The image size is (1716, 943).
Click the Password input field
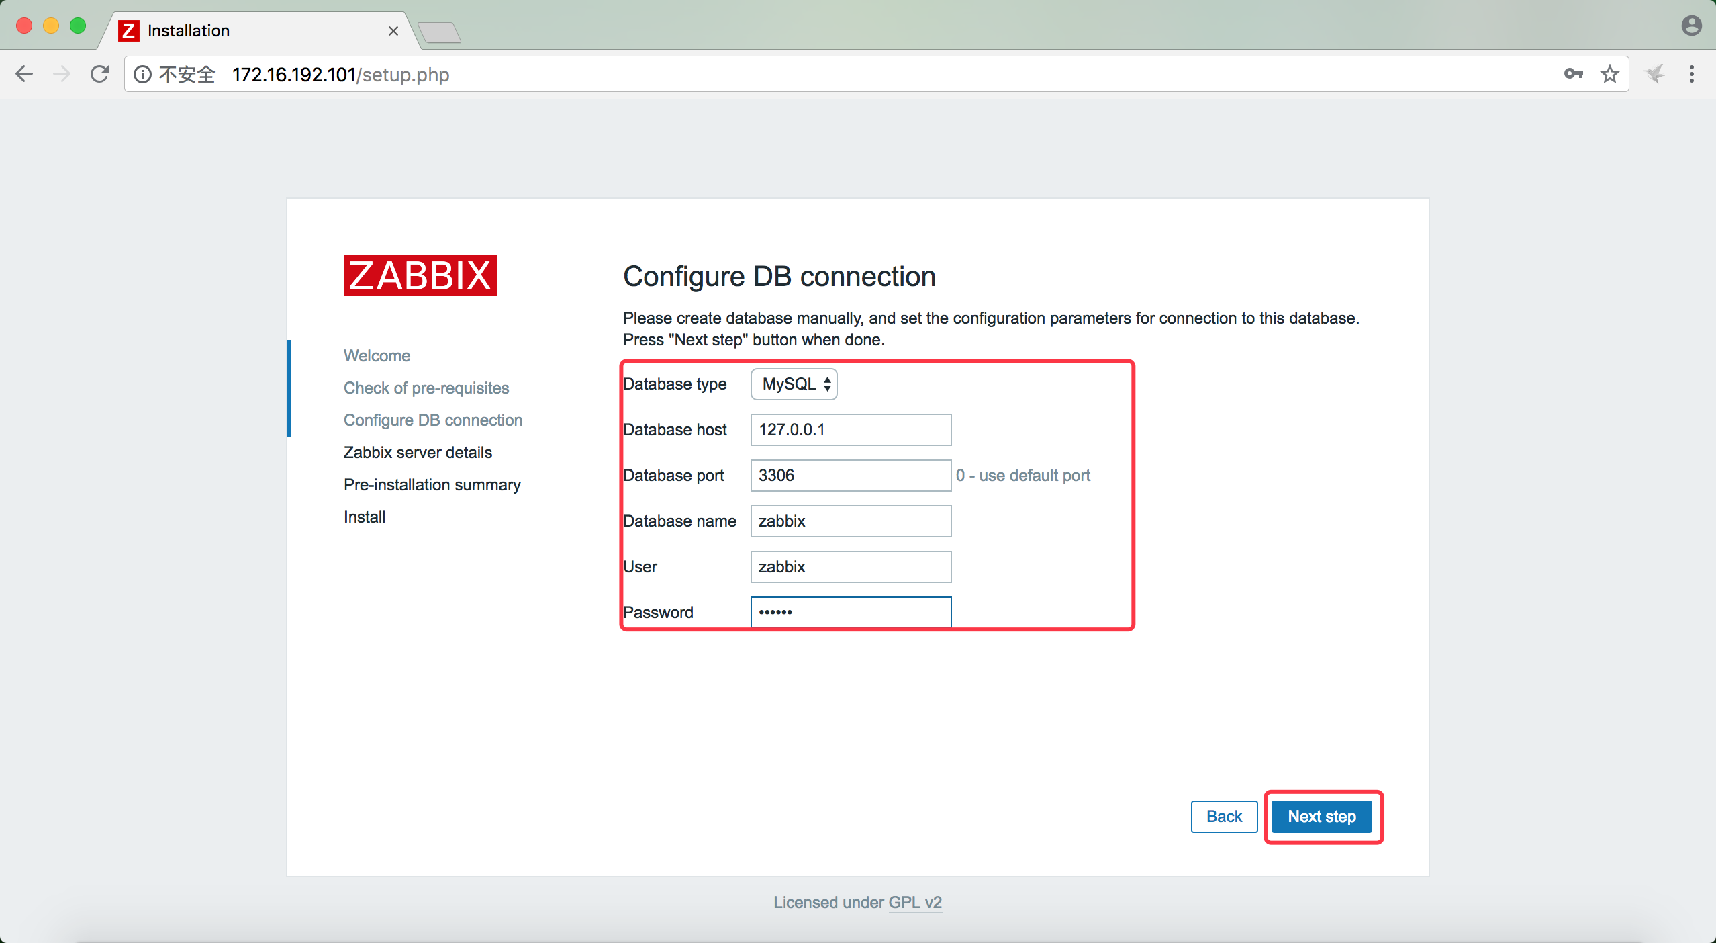(851, 612)
